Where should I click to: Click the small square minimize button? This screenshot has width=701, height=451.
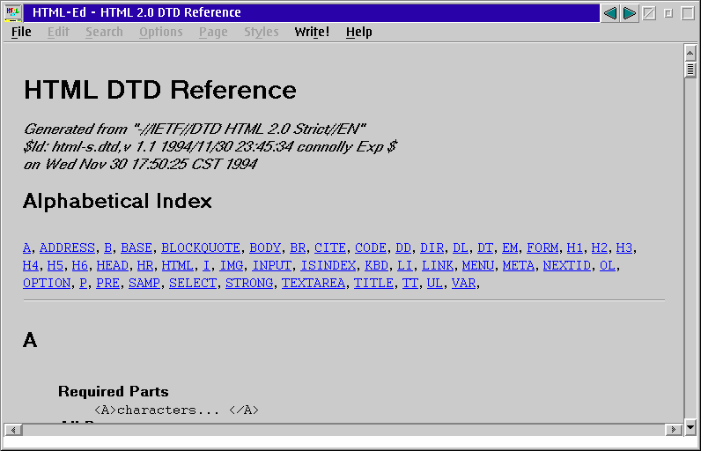(x=668, y=13)
